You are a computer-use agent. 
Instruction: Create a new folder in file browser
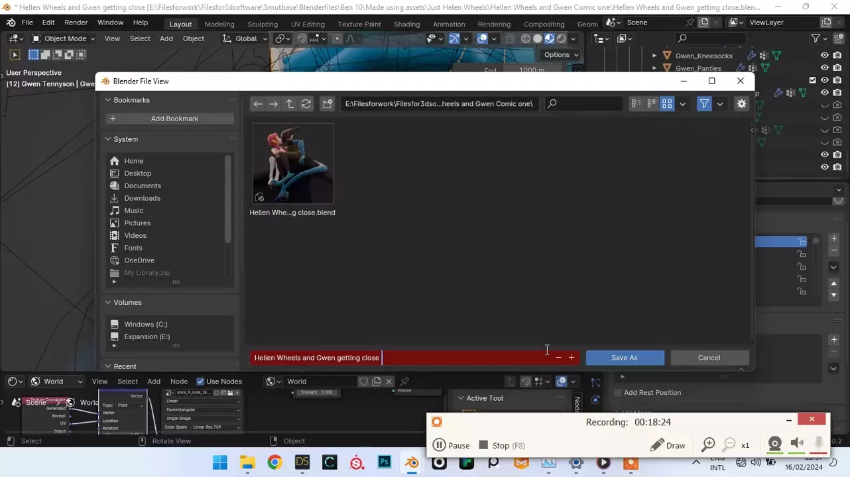[328, 104]
